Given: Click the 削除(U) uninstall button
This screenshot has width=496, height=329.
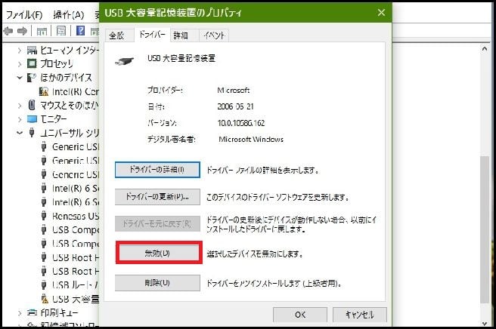Looking at the screenshot, I should 157,283.
